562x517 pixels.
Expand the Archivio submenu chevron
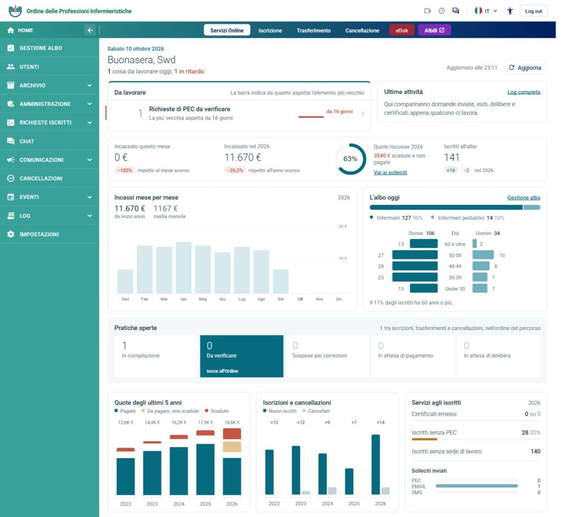pyautogui.click(x=89, y=85)
